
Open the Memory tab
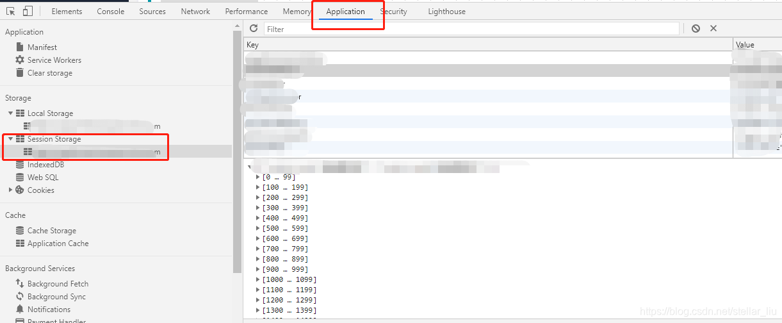(297, 12)
